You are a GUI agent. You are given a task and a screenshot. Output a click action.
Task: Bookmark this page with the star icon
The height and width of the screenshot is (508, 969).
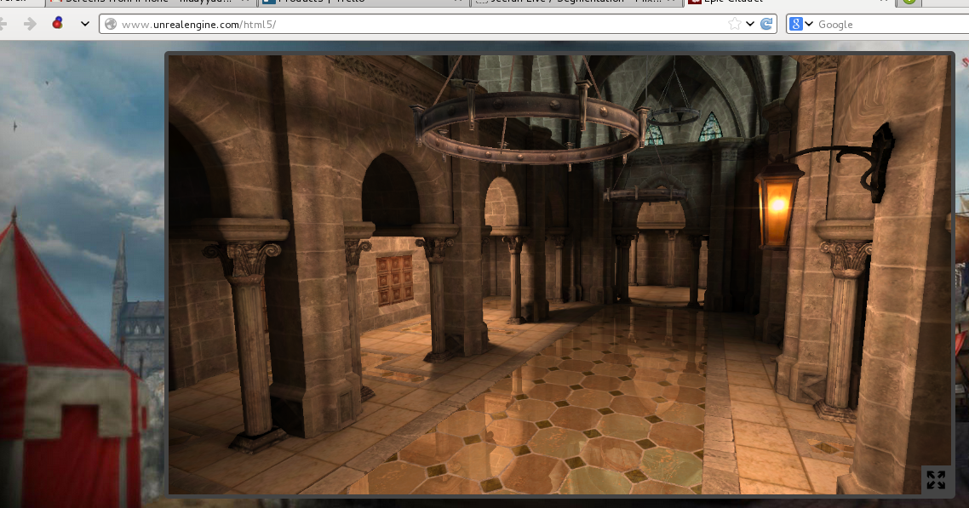tap(734, 24)
